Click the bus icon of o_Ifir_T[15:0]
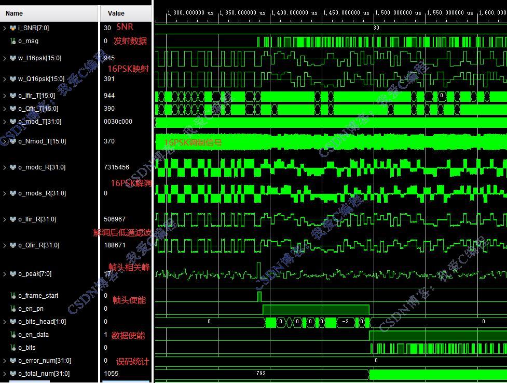The image size is (507, 383). pos(13,96)
